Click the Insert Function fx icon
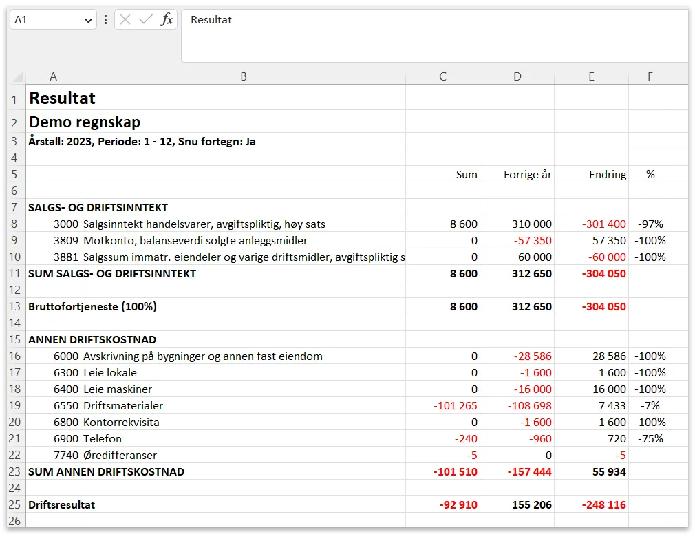Screen dimensions: 695x534 (x=167, y=20)
